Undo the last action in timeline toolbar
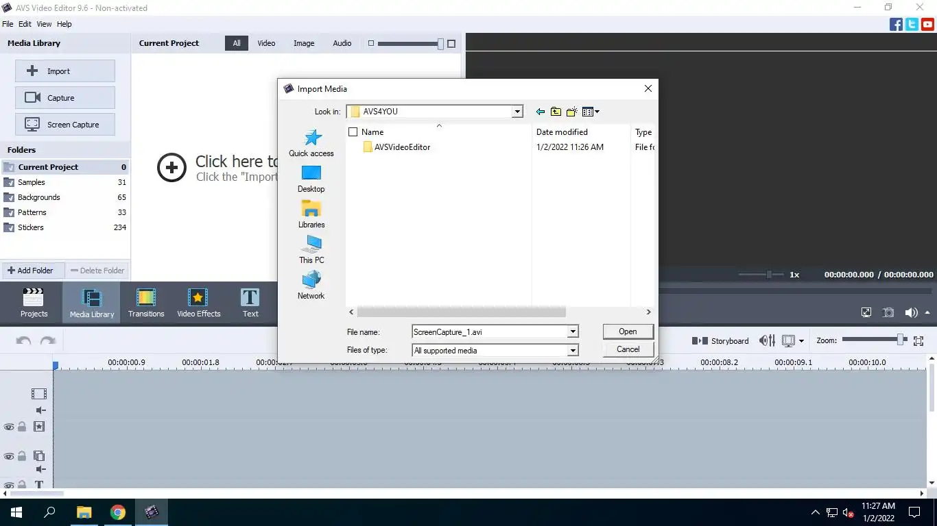Image resolution: width=937 pixels, height=526 pixels. 23,340
